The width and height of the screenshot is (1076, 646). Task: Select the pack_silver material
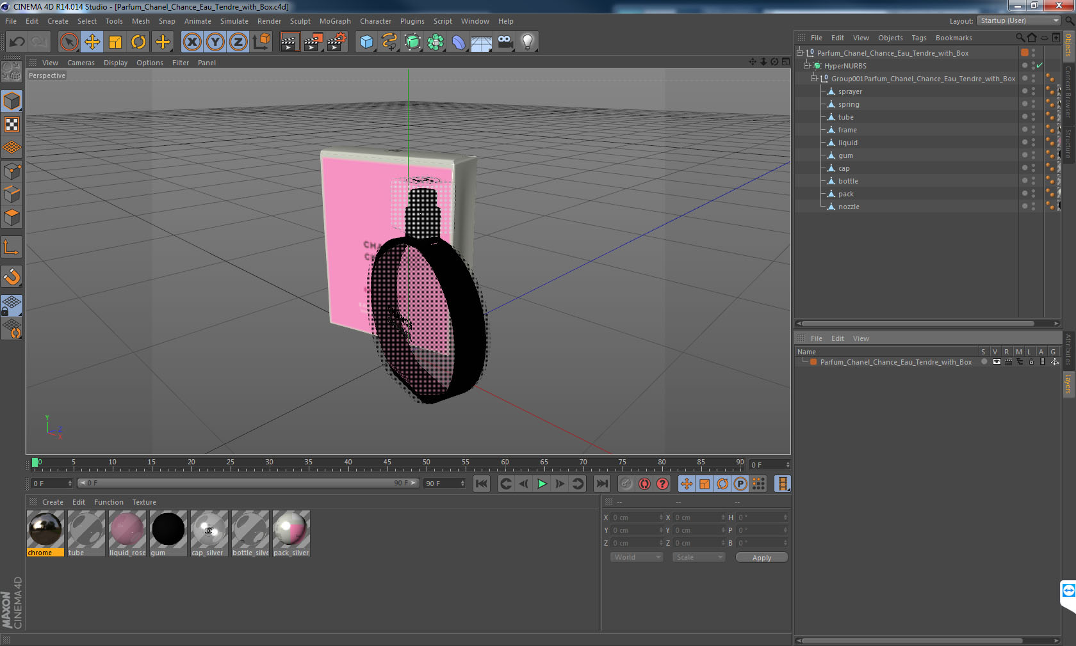(x=291, y=533)
